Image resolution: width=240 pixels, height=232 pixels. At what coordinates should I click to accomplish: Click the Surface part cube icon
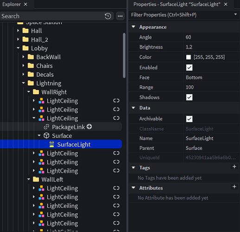pos(46,135)
